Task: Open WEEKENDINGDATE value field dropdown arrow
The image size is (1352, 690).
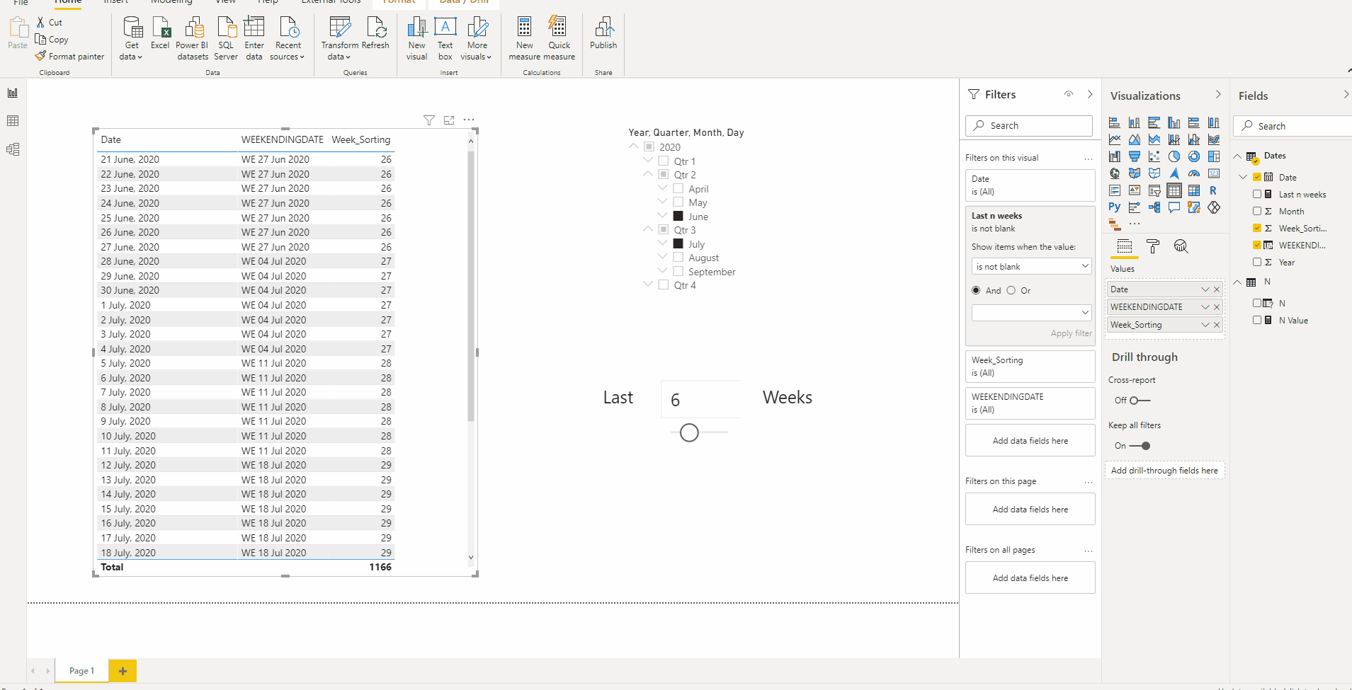Action: [1205, 307]
